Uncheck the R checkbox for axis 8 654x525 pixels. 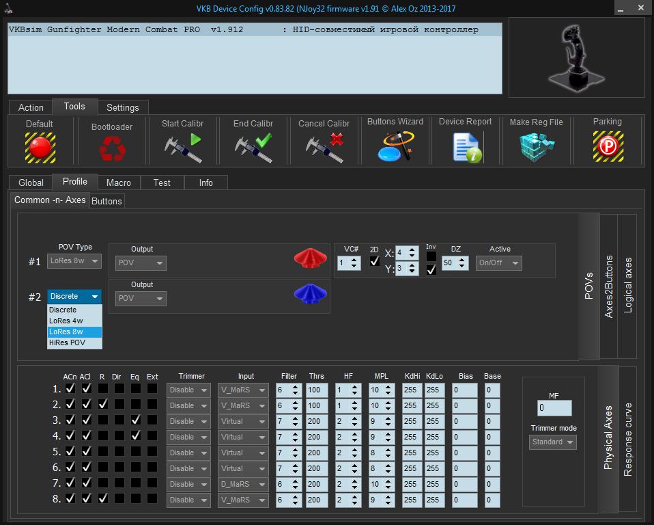[102, 499]
